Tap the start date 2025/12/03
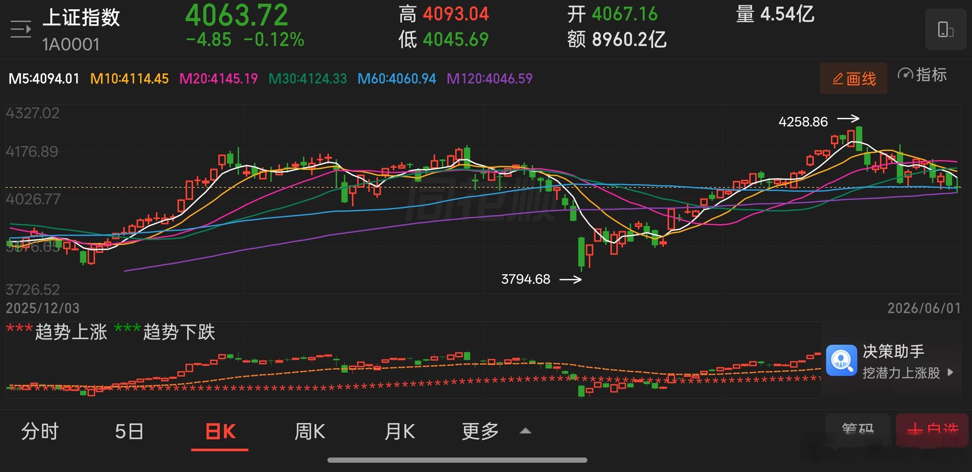This screenshot has height=472, width=972. pos(43,308)
